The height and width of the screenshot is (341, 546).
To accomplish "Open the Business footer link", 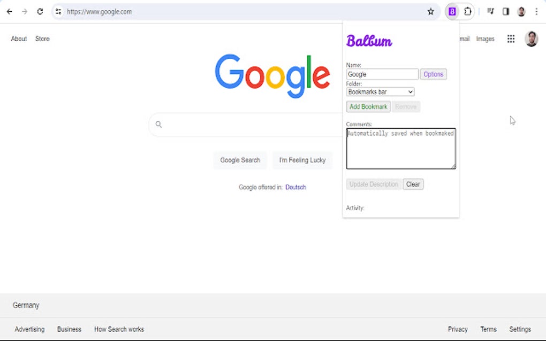I will pyautogui.click(x=69, y=329).
